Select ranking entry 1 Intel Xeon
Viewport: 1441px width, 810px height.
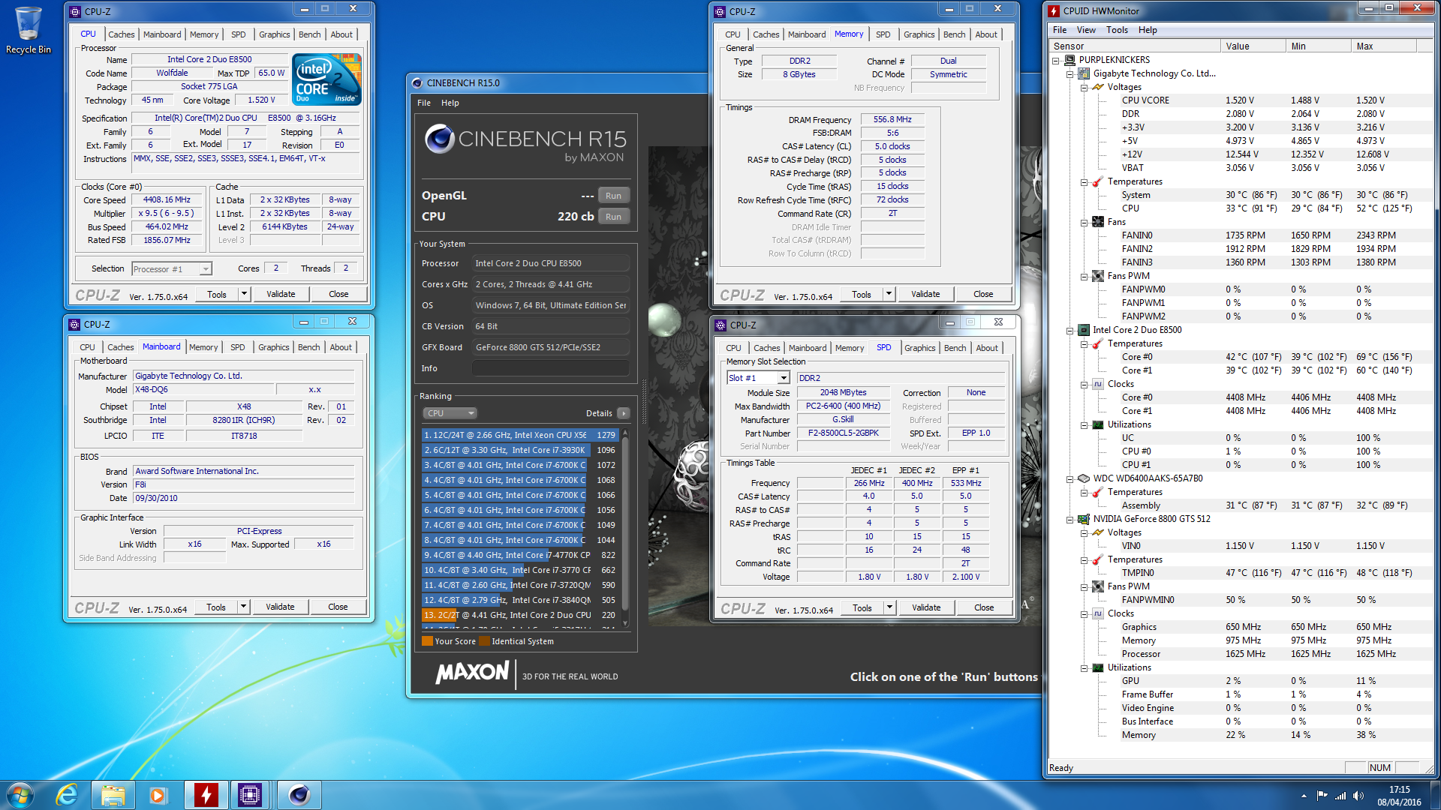coord(519,435)
